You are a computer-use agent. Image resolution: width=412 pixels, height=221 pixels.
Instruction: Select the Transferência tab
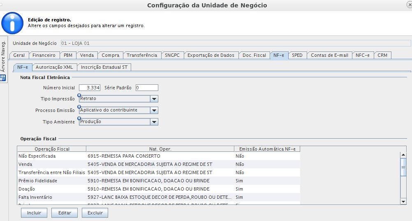[x=142, y=55]
